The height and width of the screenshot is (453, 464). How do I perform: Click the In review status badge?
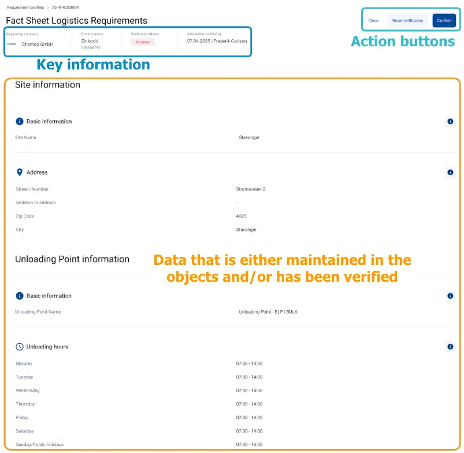(143, 42)
